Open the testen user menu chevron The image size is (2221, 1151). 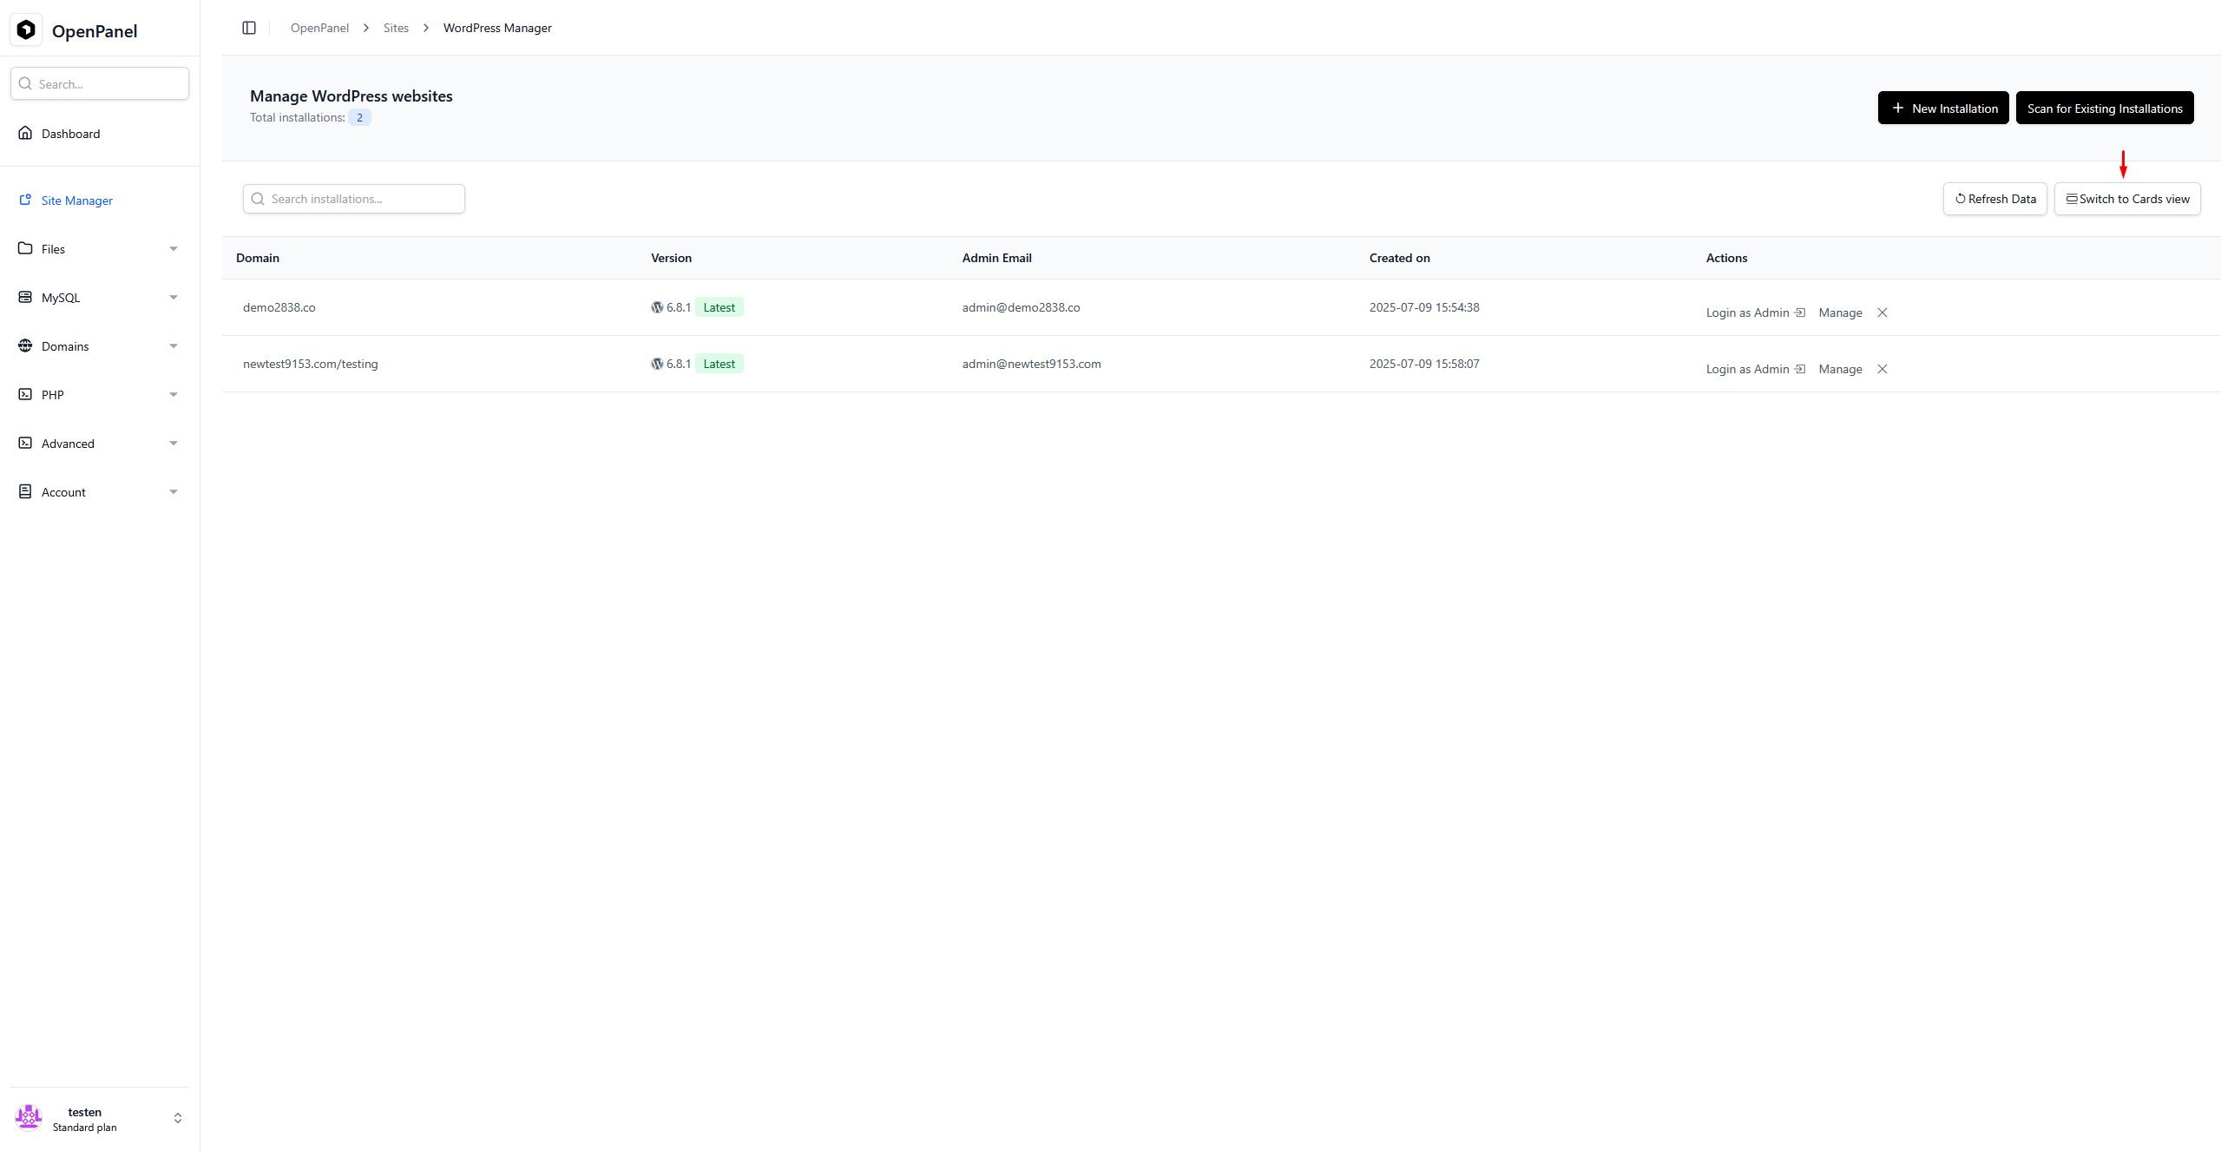(x=178, y=1118)
